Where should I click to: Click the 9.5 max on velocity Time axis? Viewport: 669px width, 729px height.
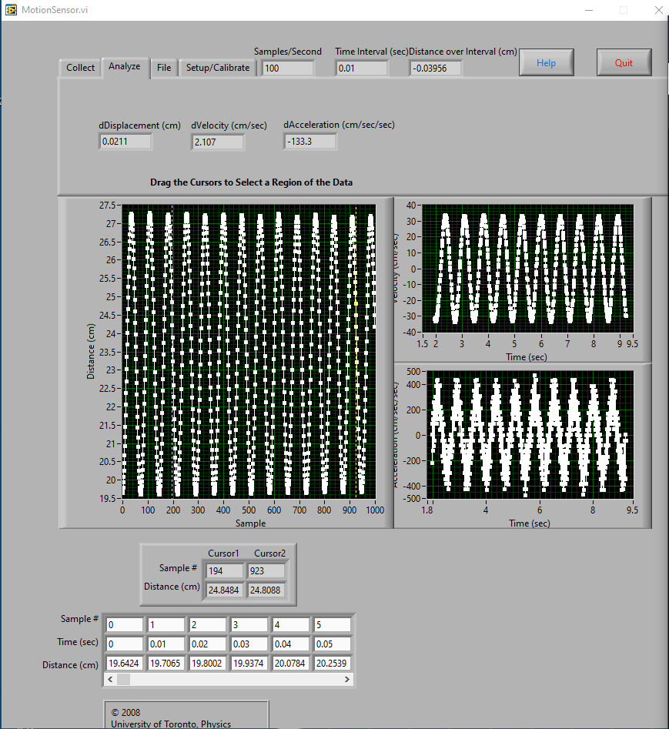click(632, 344)
